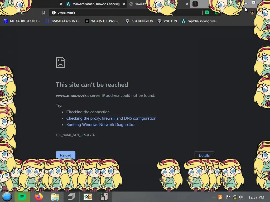Image resolution: width=270 pixels, height=202 pixels.
Task: Restore the browser window size
Action: 253,2
